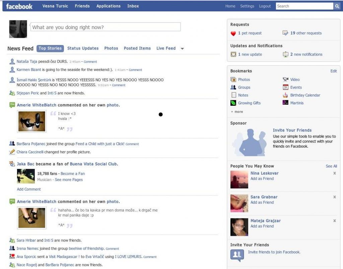
Task: Switch to Status Updates tab
Action: (x=83, y=48)
